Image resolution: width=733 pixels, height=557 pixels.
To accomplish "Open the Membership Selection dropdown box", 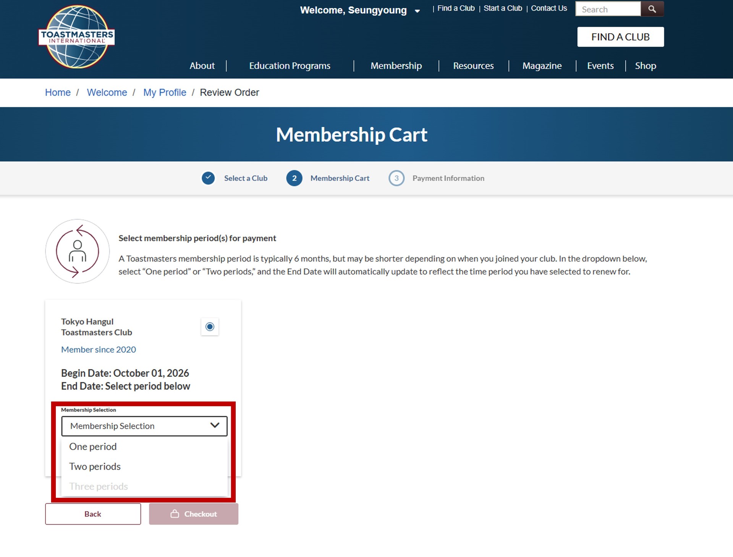I will (144, 426).
